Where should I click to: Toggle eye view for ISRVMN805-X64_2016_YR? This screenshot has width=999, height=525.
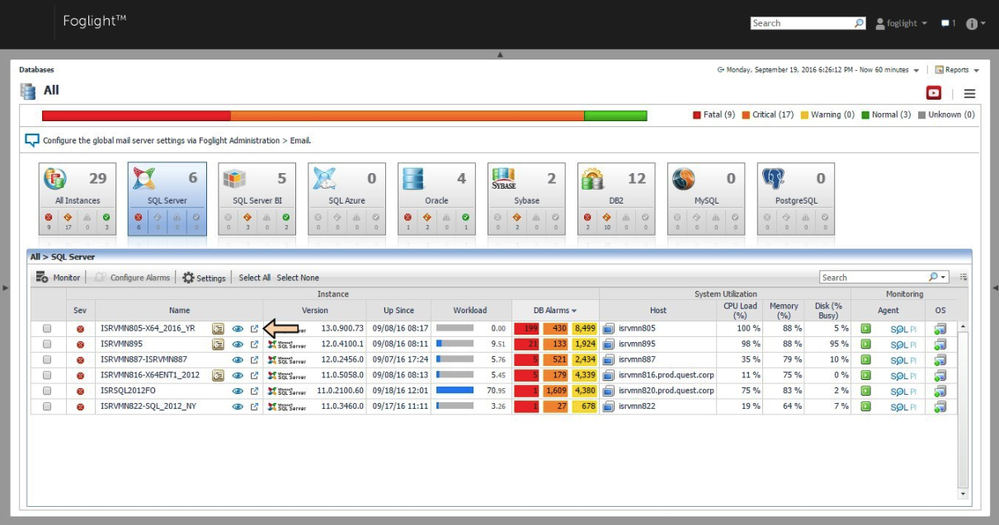(x=238, y=328)
